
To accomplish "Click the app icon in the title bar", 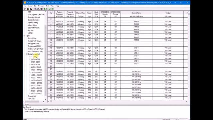I will (25, 2).
